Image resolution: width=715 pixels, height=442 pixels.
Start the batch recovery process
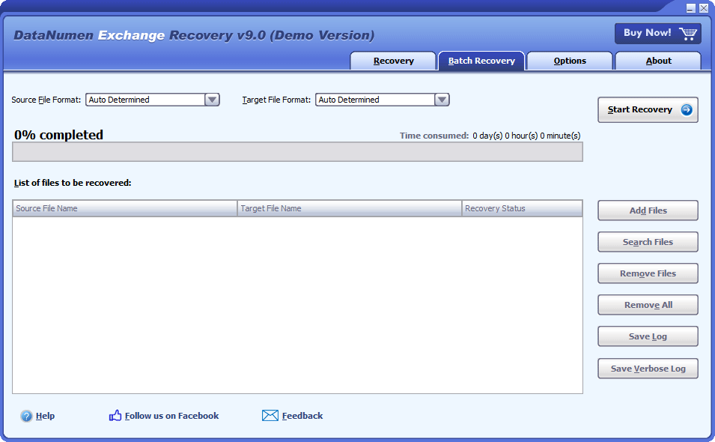648,109
